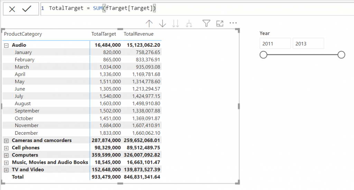Sort by TotalTarget column header
The width and height of the screenshot is (354, 190).
coord(104,34)
